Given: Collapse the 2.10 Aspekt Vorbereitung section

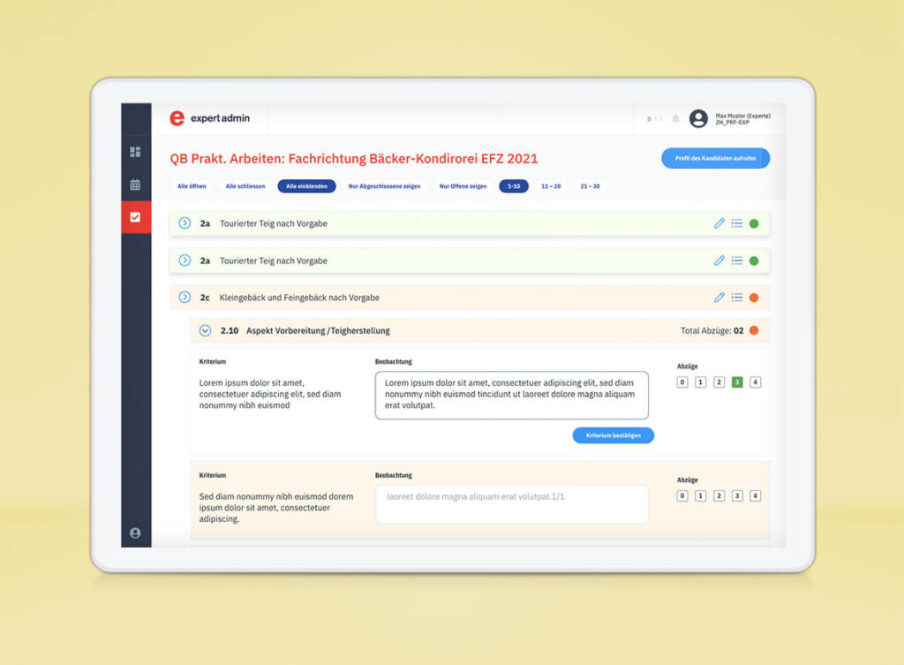Looking at the screenshot, I should (203, 329).
